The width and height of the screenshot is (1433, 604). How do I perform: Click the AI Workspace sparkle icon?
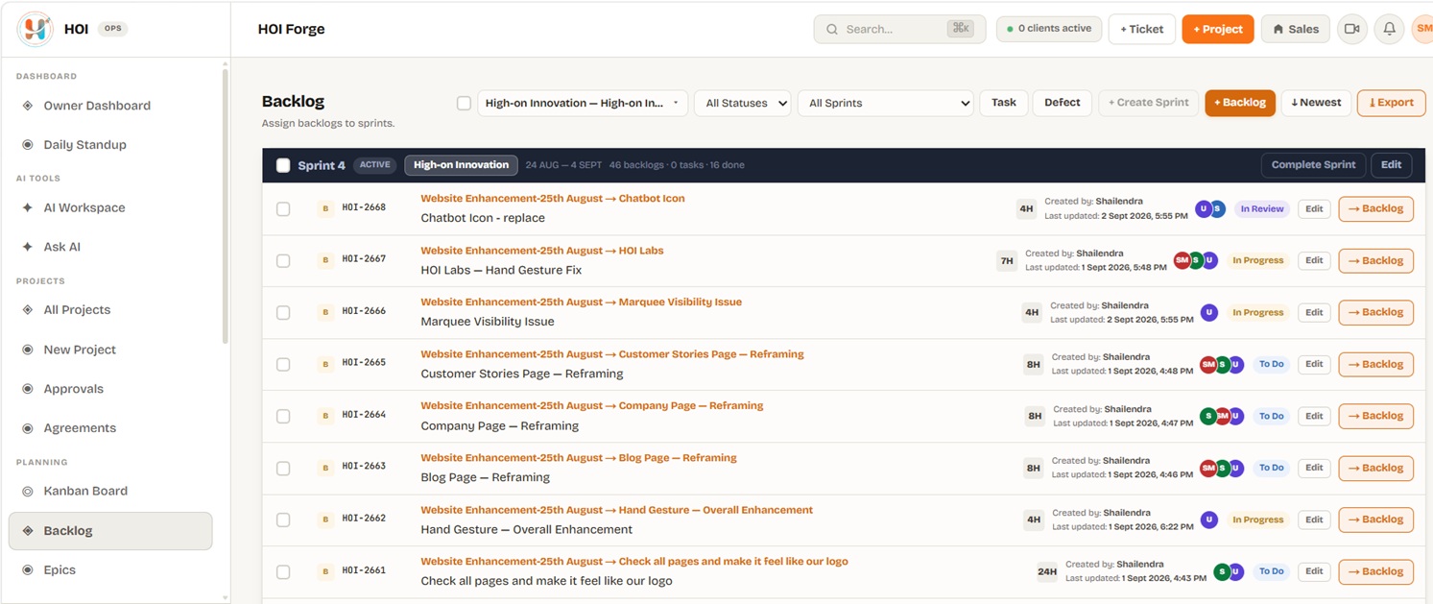[28, 207]
